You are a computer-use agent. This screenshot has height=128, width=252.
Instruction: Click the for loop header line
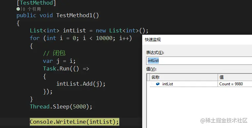(81, 38)
